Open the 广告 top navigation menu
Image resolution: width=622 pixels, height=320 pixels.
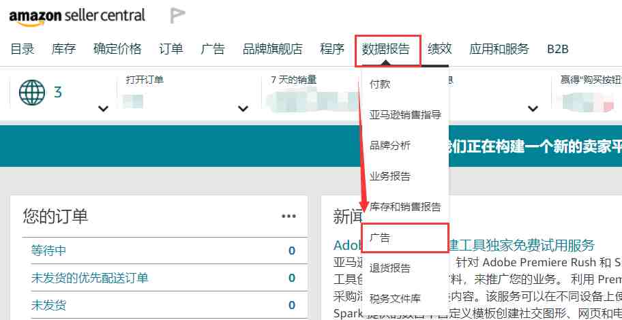(213, 49)
